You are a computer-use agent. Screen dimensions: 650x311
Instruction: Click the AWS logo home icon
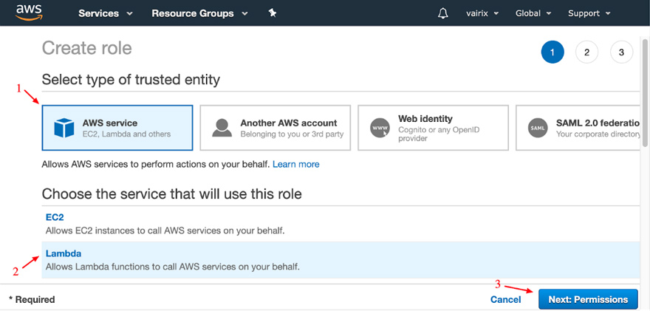29,12
